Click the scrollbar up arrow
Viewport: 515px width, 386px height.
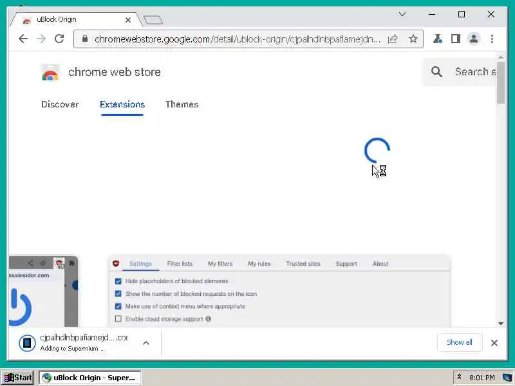pyautogui.click(x=501, y=57)
